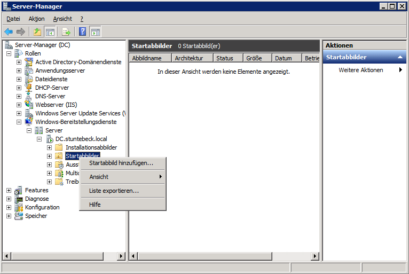The image size is (409, 274).
Task: Expand the Installationsabbilder folder node
Action: [x=49, y=147]
